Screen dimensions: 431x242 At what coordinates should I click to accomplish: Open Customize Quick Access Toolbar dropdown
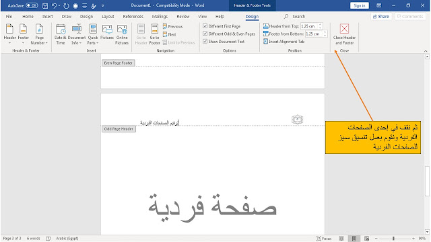(103, 6)
